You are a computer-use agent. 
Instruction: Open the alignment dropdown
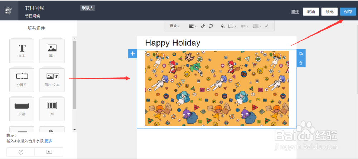tap(193, 26)
